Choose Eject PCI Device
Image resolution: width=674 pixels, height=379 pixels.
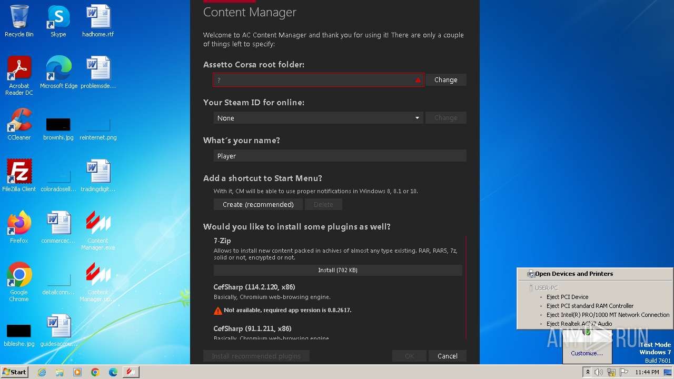(x=567, y=297)
